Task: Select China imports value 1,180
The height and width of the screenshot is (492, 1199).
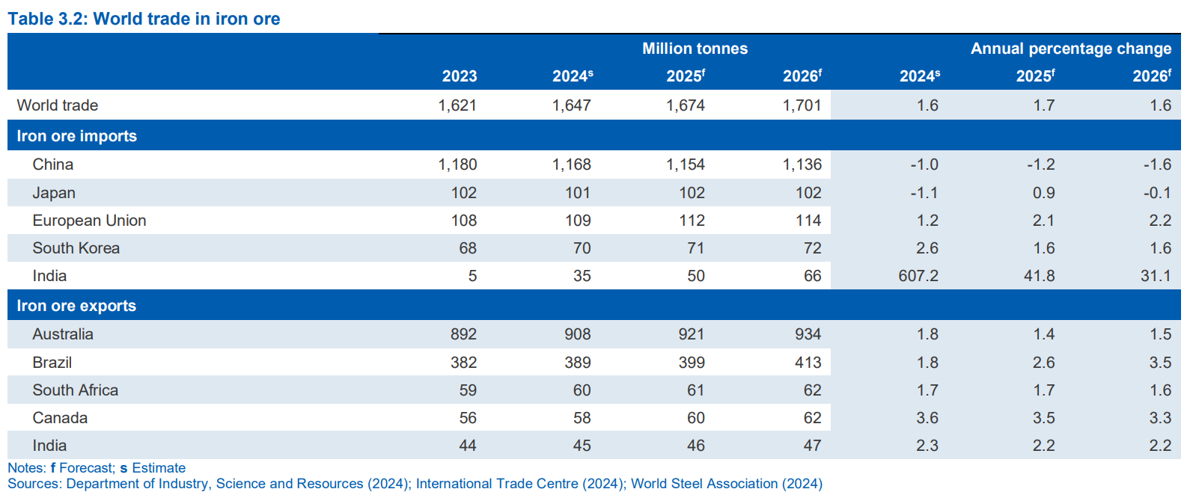Action: [457, 164]
